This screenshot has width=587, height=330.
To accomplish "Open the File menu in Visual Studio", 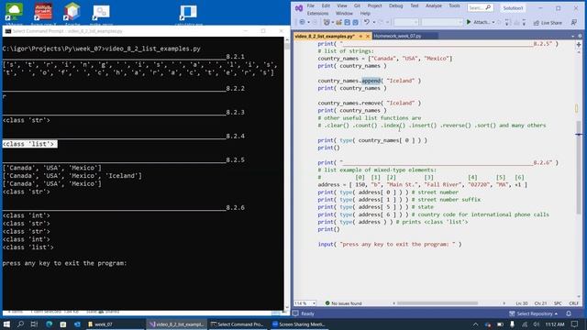I will click(310, 5).
